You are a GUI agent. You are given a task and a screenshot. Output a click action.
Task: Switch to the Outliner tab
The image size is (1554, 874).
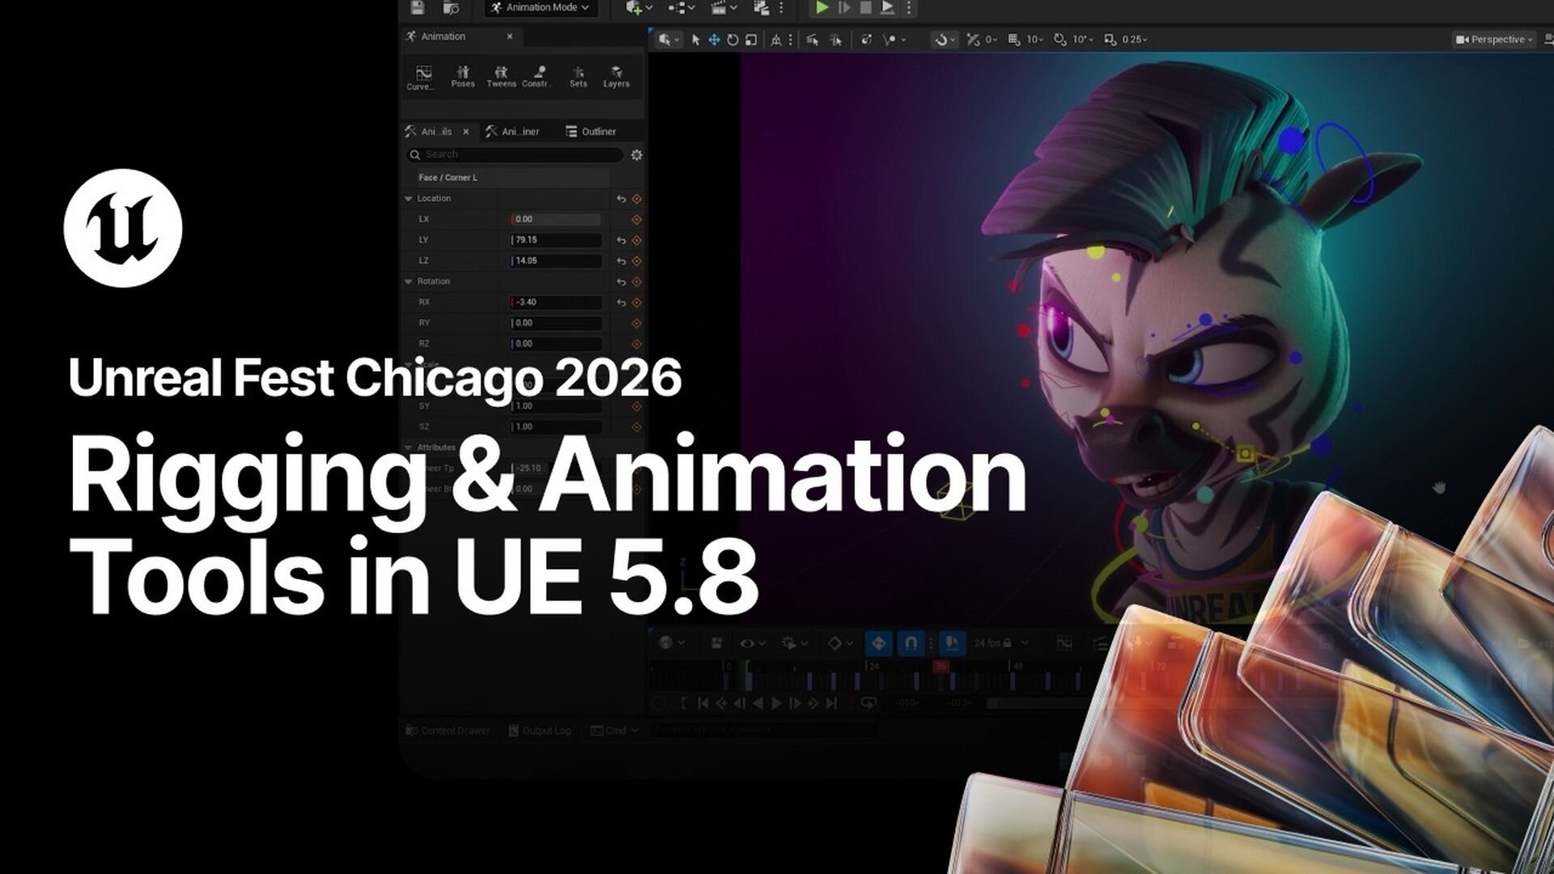[x=592, y=131]
